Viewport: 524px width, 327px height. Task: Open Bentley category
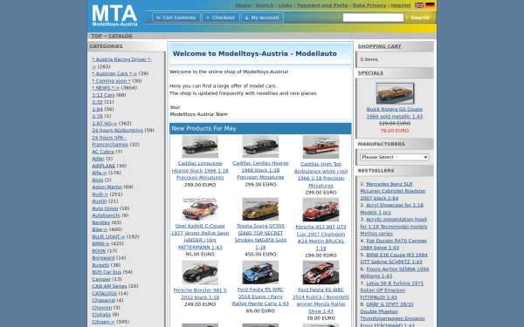pos(101,222)
